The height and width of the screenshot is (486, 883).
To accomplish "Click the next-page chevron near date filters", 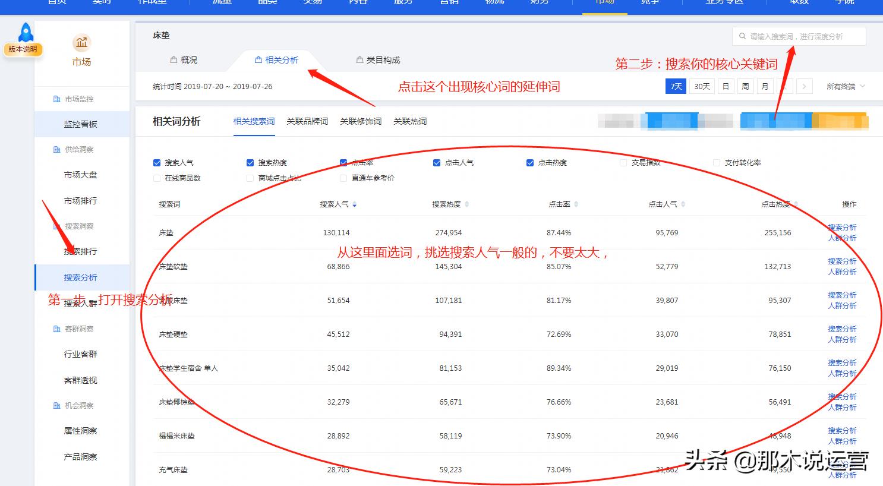I will coord(805,86).
